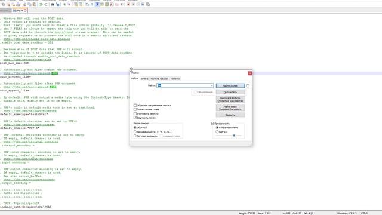Toggle the highlighted Indent Guide icon
Image resolution: width=382 pixels, height=215 pixels.
coord(97,4)
